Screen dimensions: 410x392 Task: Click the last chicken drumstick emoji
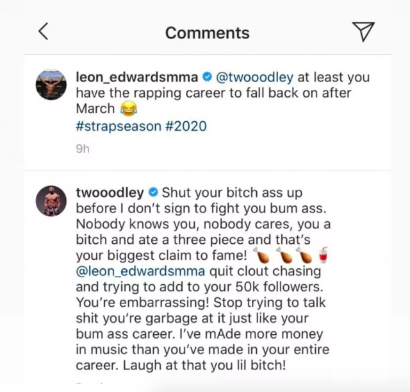point(309,253)
